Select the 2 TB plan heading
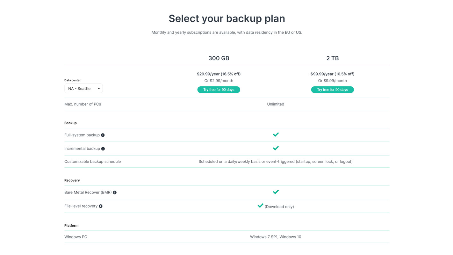The width and height of the screenshot is (453, 255). coord(332,58)
